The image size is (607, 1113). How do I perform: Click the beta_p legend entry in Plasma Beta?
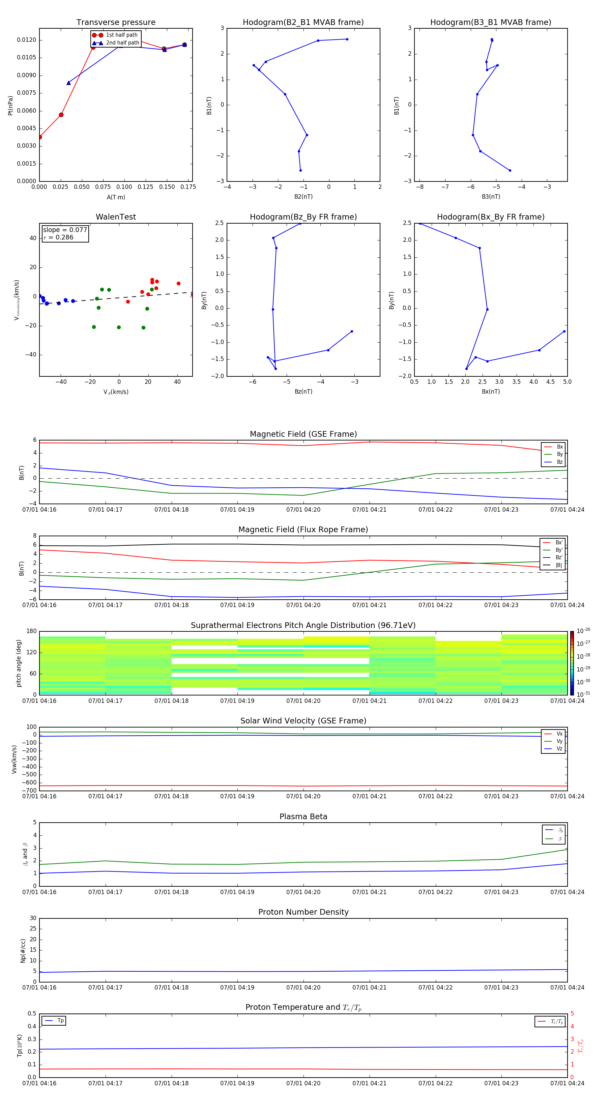pos(553,830)
